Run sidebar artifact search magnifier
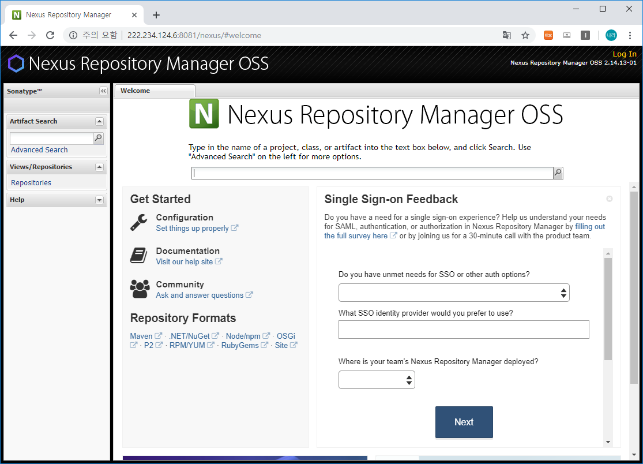The width and height of the screenshot is (643, 464). point(99,139)
